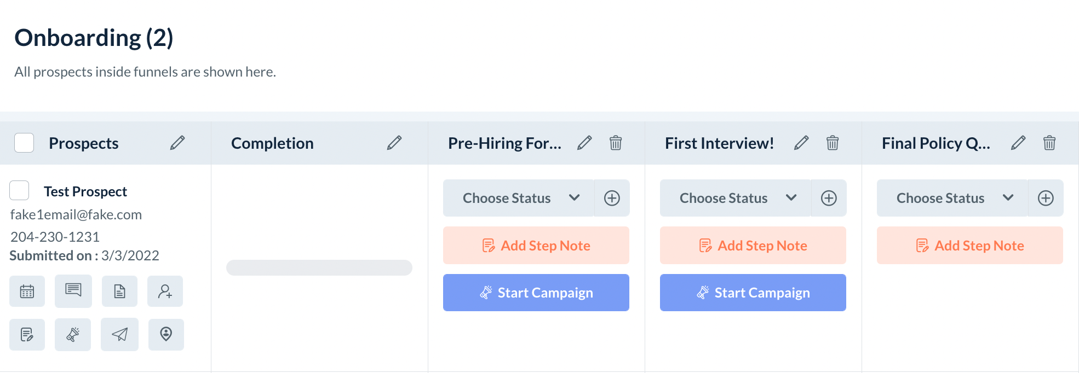Delete the First Interview! step column
Viewport: 1079px width, 373px height.
coord(832,143)
